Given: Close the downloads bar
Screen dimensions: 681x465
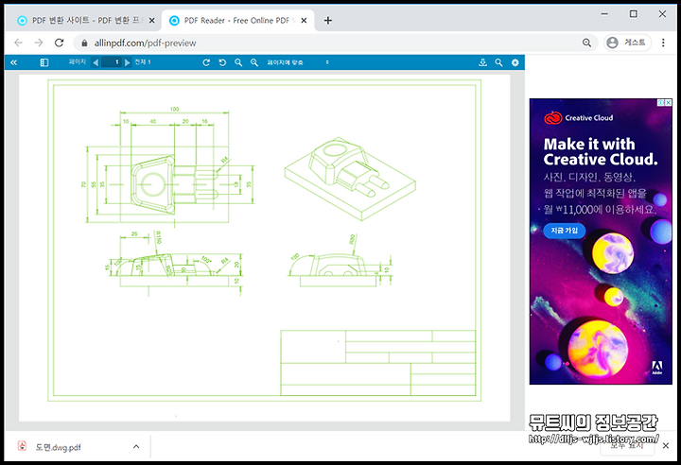Looking at the screenshot, I should coord(666,446).
